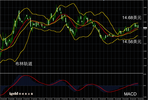Viewport: 148px width, 100px height.
Task: Click the igold watermark logo
Action: (14, 94)
